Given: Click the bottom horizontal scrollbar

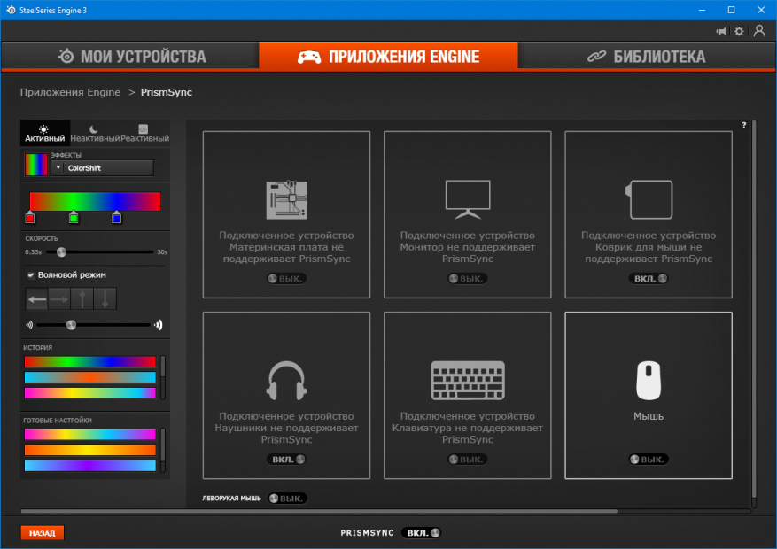Looking at the screenshot, I should coord(319,511).
